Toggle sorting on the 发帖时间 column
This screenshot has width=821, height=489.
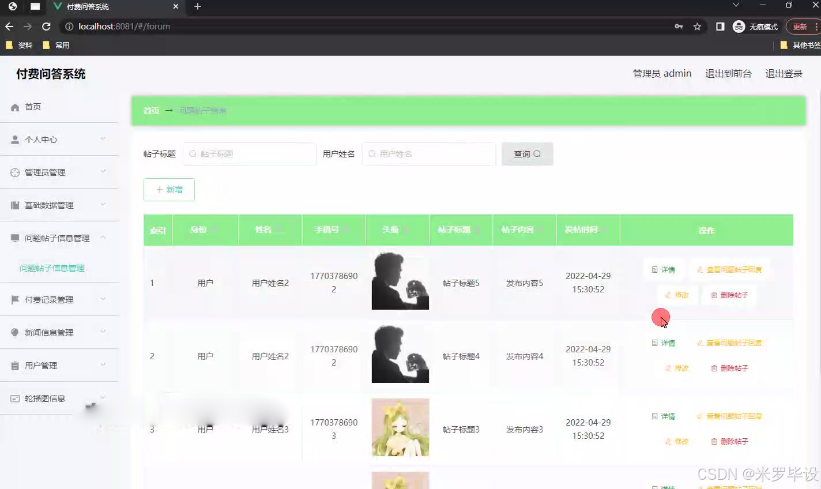pos(605,230)
